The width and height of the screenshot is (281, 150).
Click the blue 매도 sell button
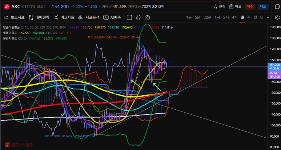click(263, 7)
